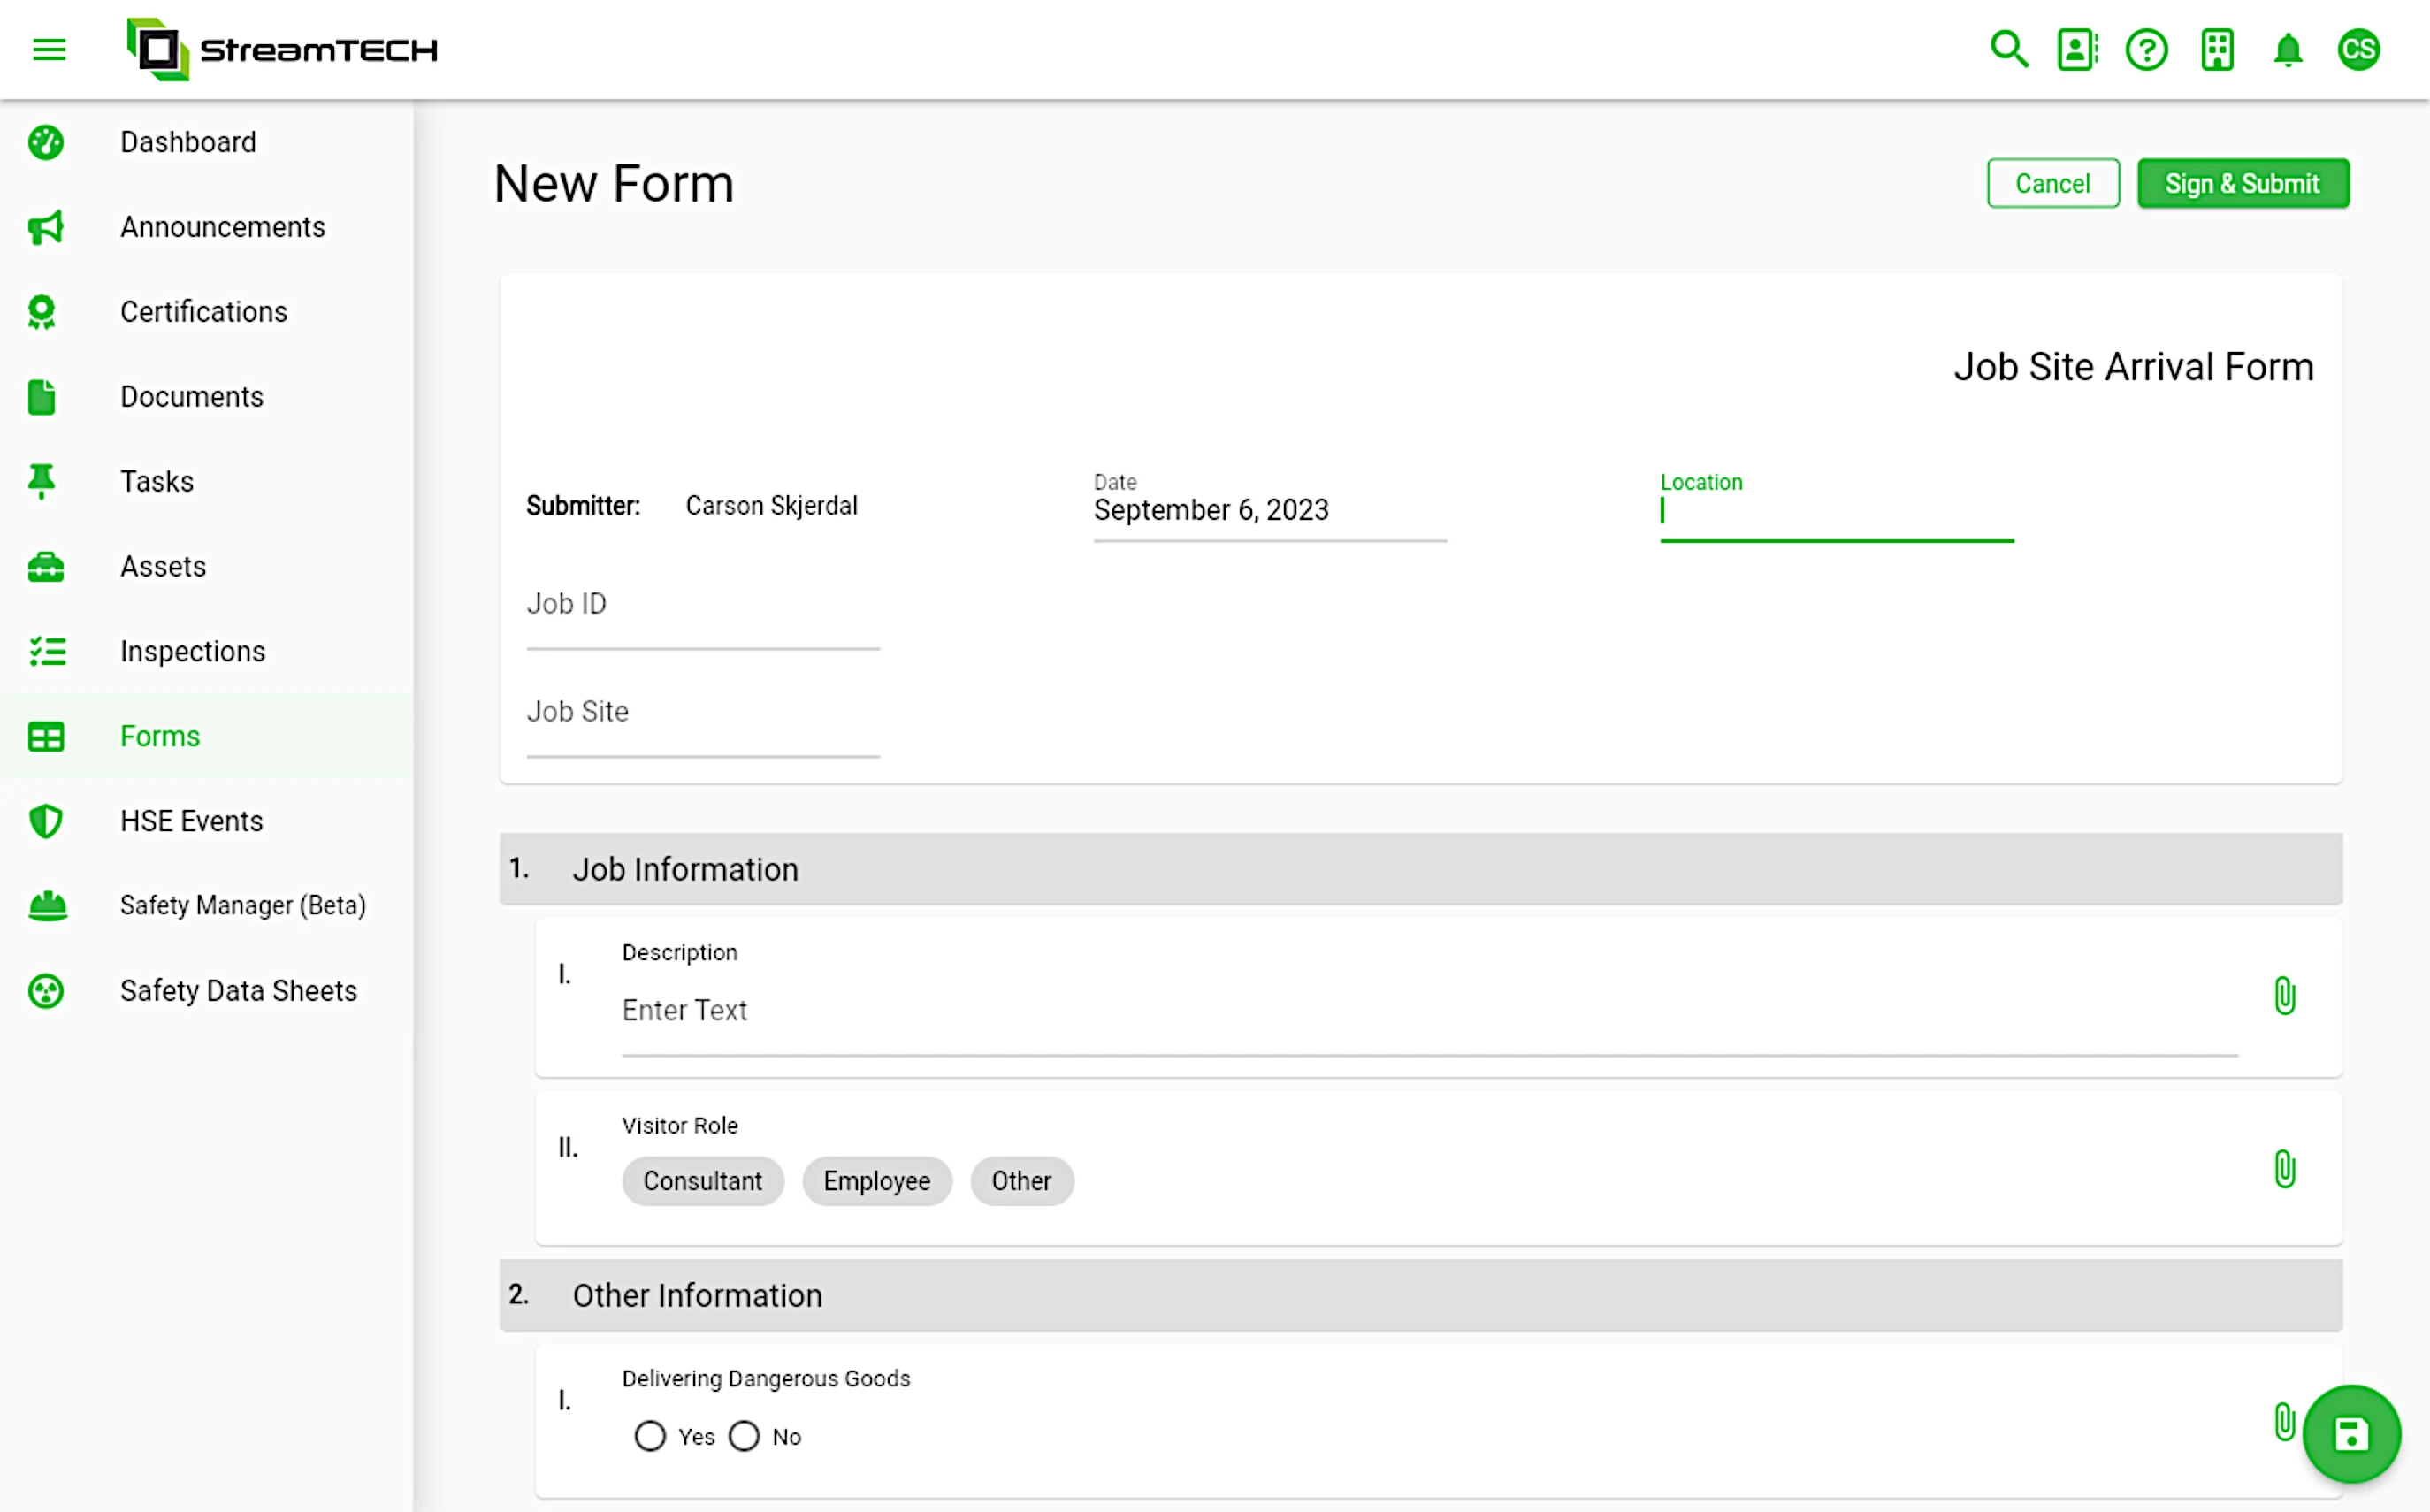Click the Forms menu item

pos(160,735)
